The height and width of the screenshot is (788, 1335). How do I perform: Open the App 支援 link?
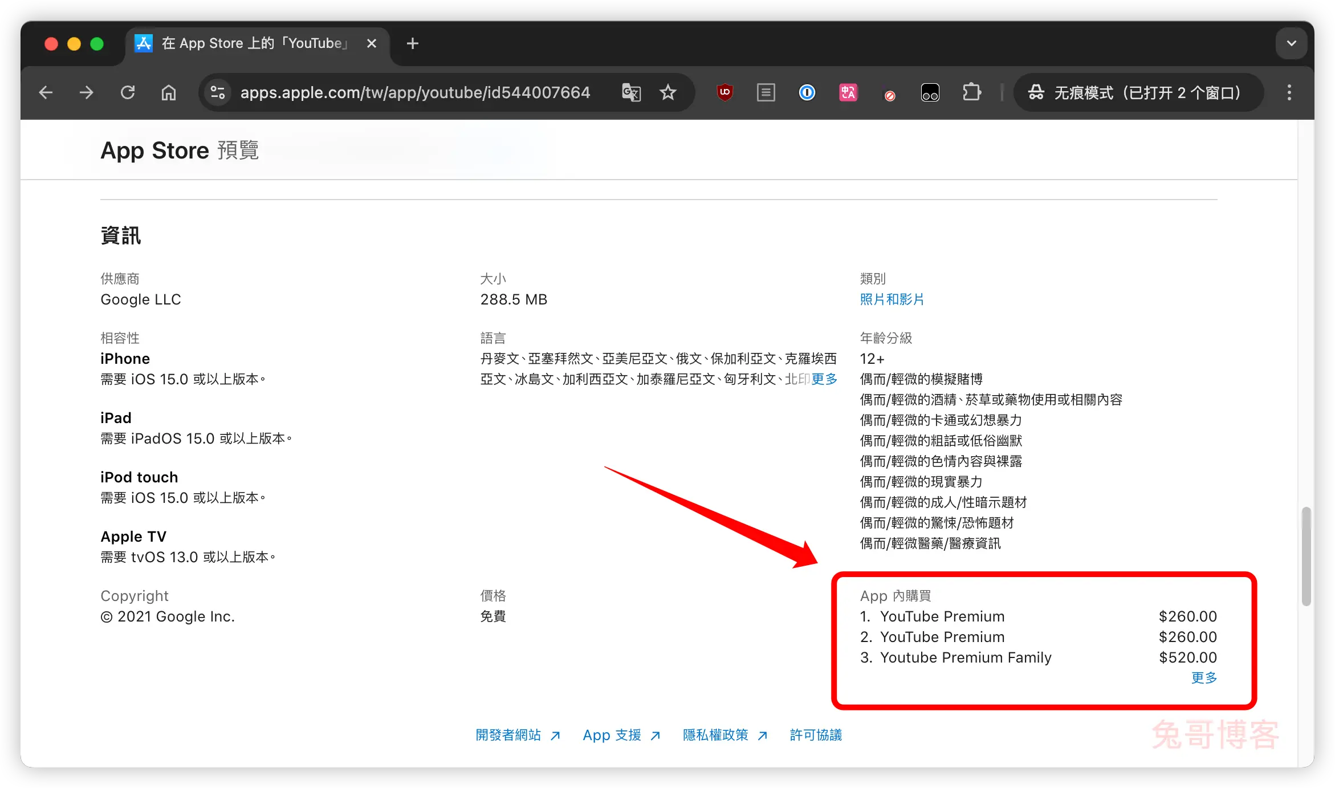(x=621, y=735)
